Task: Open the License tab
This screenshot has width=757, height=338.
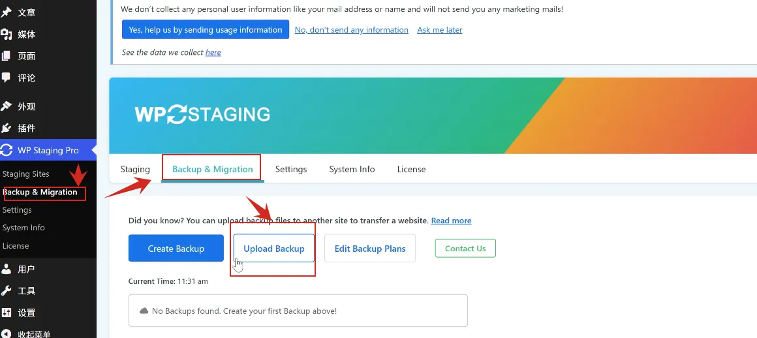Action: [x=411, y=169]
